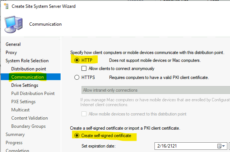Click 'Set expiration date:' label

(98, 146)
